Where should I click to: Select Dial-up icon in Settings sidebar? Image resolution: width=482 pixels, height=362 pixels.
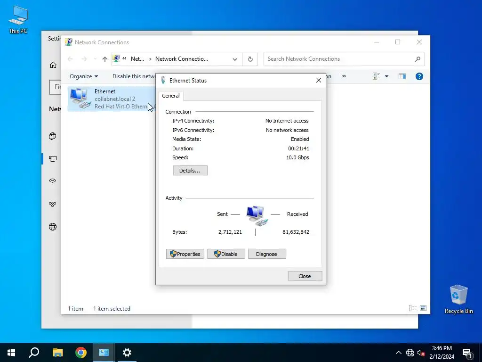click(x=53, y=181)
